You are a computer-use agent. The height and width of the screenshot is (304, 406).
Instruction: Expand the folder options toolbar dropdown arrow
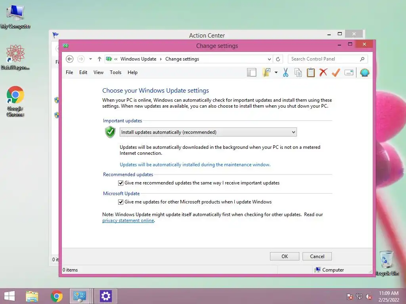tap(276, 73)
